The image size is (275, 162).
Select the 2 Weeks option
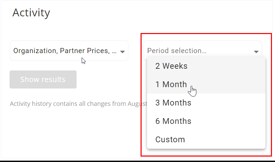click(x=206, y=66)
